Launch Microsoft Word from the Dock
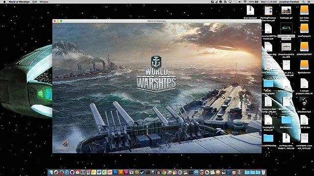Image resolution: width=314 pixels, height=176 pixels. pos(99,172)
